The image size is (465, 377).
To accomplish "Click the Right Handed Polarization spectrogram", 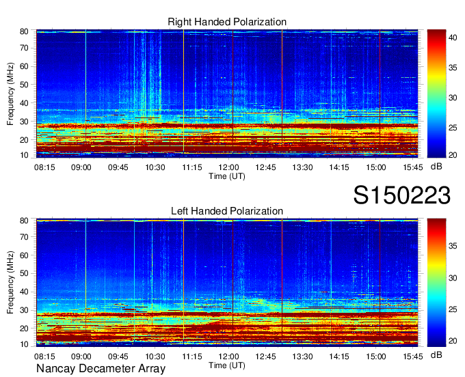I will (x=227, y=94).
